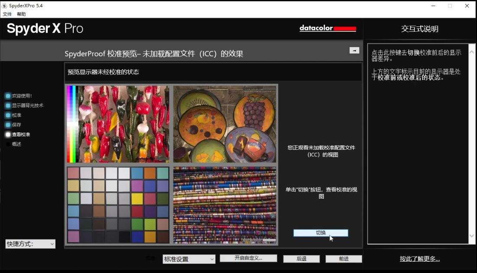
Task: Click the SpyderXPro app icon in the title bar
Action: click(x=4, y=6)
